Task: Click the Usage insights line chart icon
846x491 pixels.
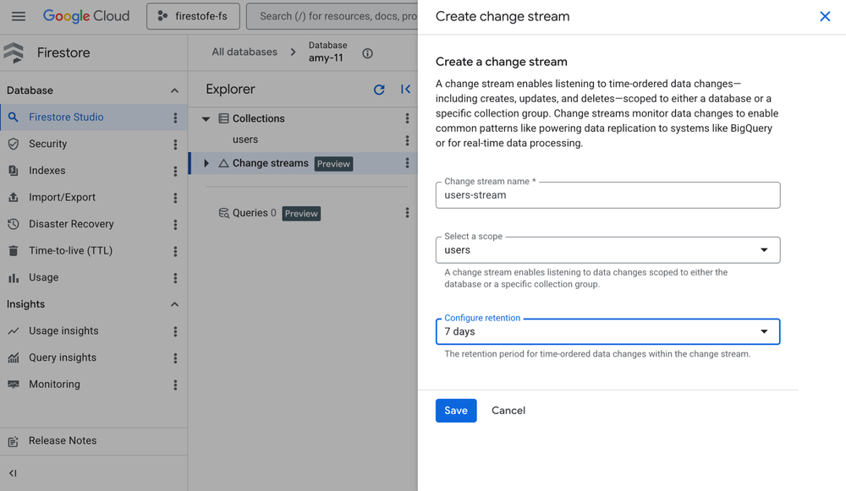Action: 14,331
